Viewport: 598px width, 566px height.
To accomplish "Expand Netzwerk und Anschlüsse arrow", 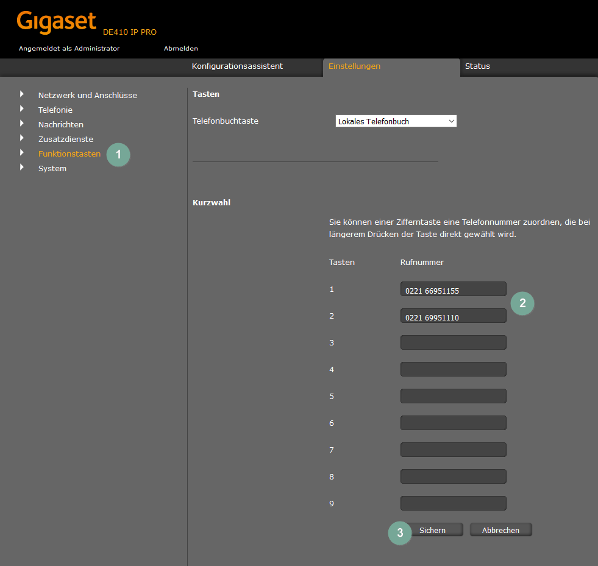I will [22, 94].
